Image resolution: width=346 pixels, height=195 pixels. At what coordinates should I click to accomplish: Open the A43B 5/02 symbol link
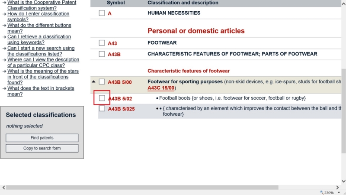point(120,99)
